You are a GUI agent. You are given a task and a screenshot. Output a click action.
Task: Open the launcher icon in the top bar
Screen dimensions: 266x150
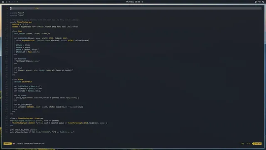[x=3, y=2]
